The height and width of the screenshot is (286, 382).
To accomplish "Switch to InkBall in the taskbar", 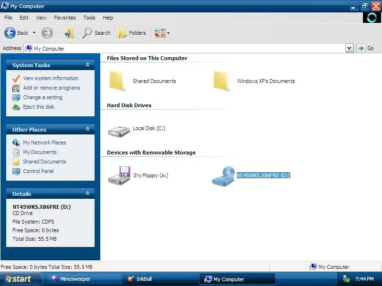I will [x=160, y=279].
